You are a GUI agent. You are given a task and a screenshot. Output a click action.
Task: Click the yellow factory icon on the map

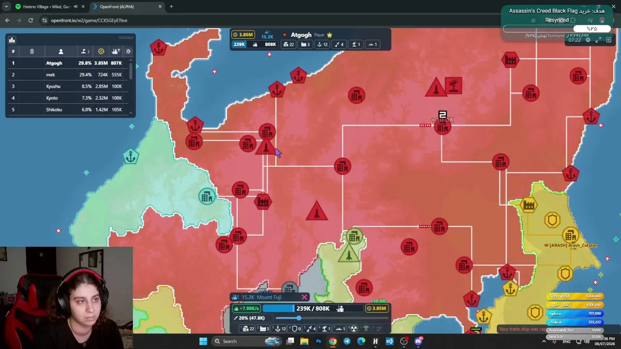(529, 205)
